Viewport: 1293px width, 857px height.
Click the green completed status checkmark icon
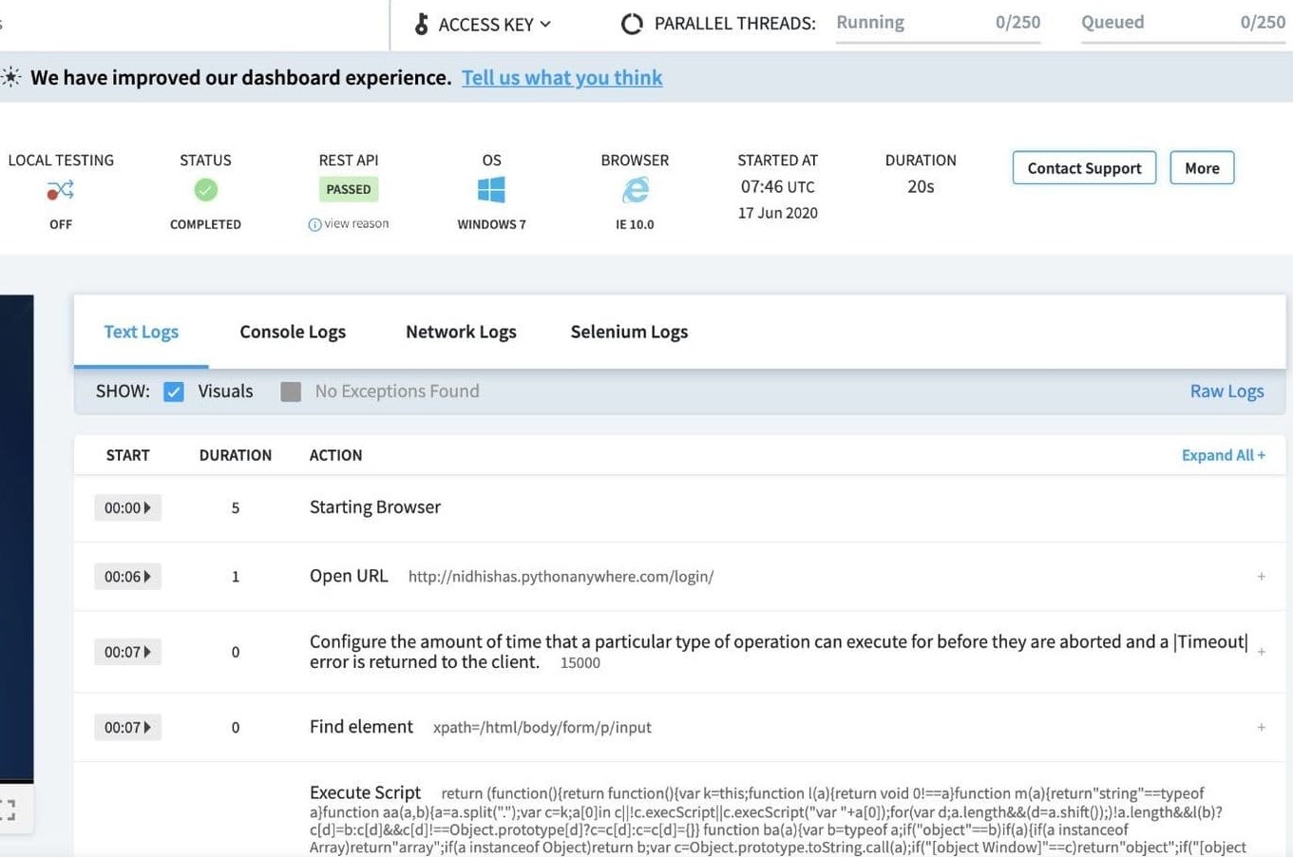click(x=205, y=190)
